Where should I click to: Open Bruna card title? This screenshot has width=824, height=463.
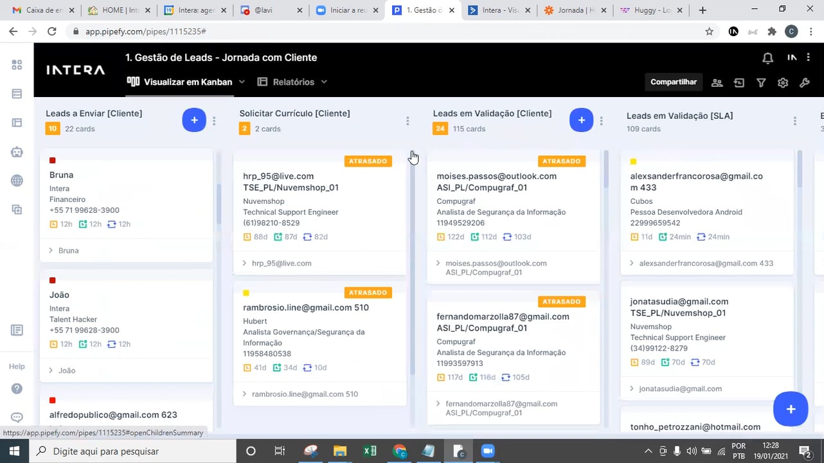[61, 175]
